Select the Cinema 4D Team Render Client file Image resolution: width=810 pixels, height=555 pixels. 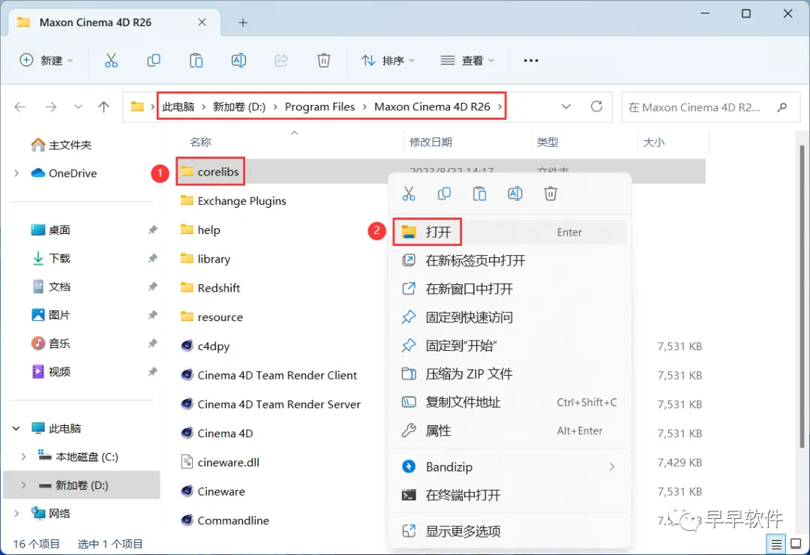268,375
